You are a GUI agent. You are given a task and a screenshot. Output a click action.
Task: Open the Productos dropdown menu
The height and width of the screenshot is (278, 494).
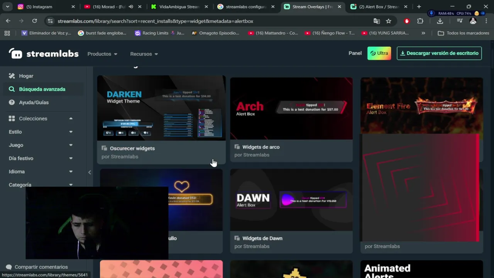tap(102, 54)
